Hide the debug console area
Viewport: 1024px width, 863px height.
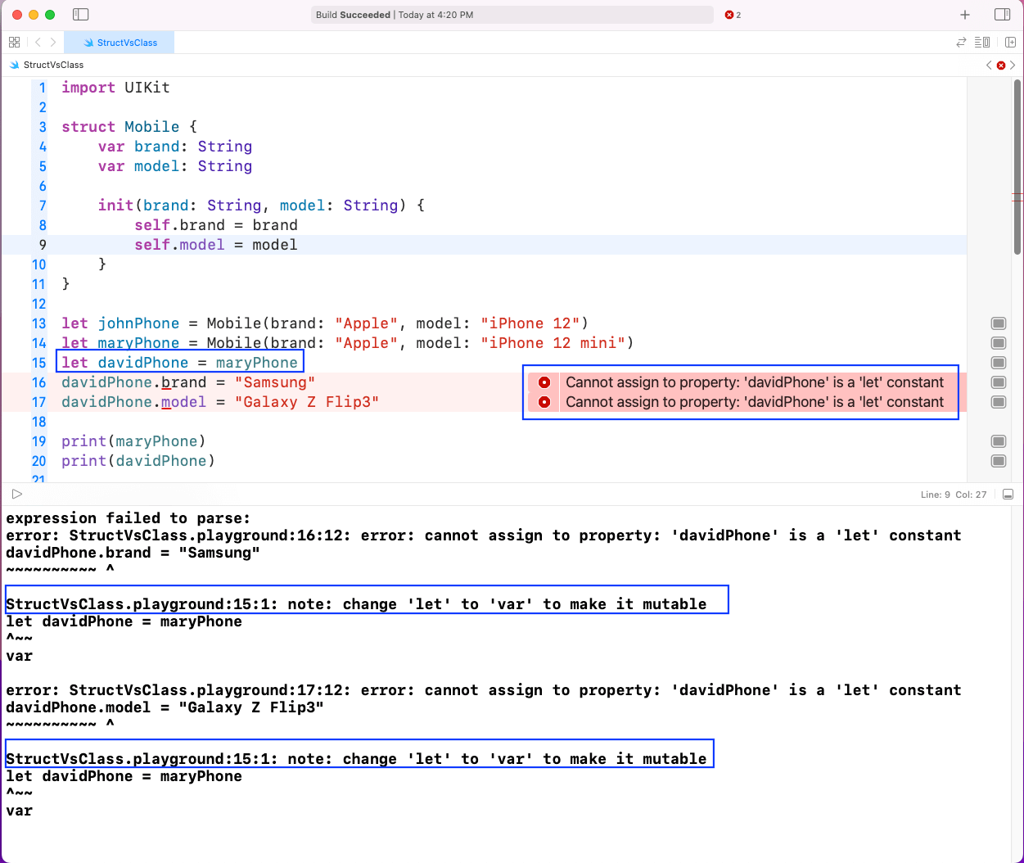point(1008,495)
